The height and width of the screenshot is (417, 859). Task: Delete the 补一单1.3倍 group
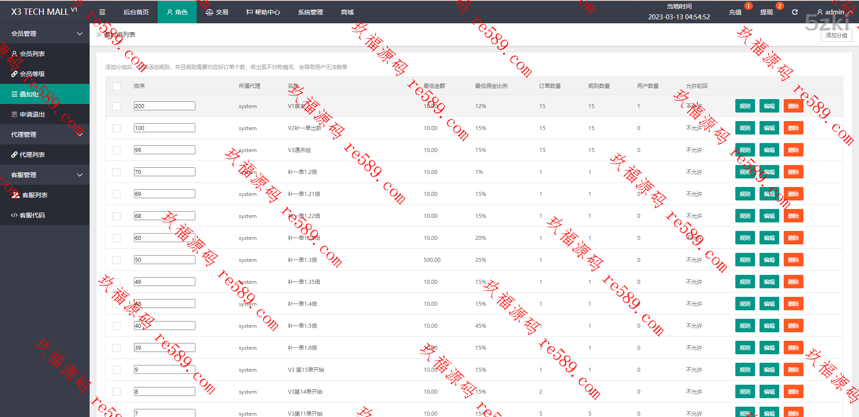coord(793,260)
